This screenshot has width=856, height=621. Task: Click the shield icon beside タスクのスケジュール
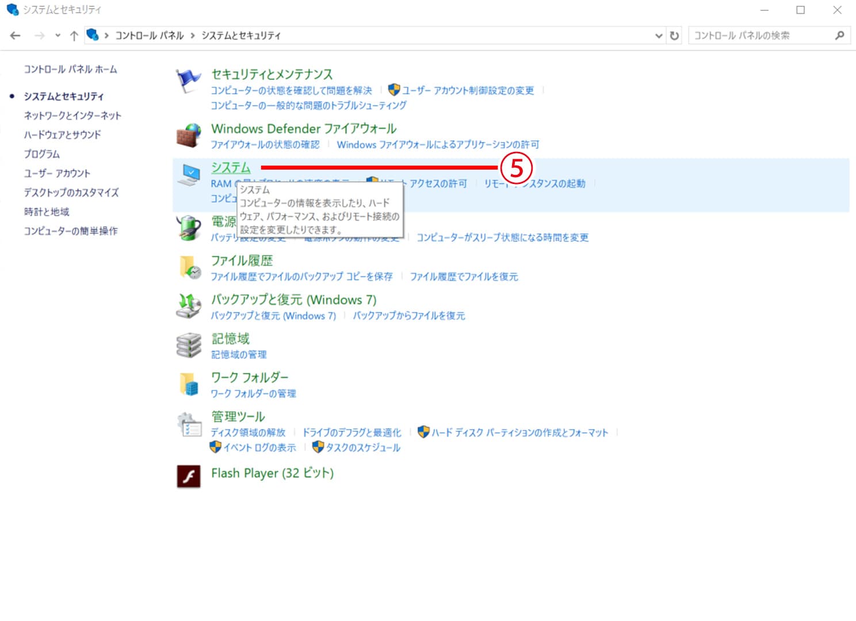[x=318, y=447]
